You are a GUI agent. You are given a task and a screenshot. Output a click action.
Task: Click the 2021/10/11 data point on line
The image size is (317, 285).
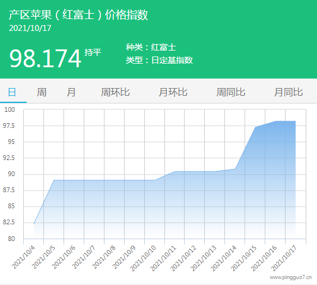(175, 171)
